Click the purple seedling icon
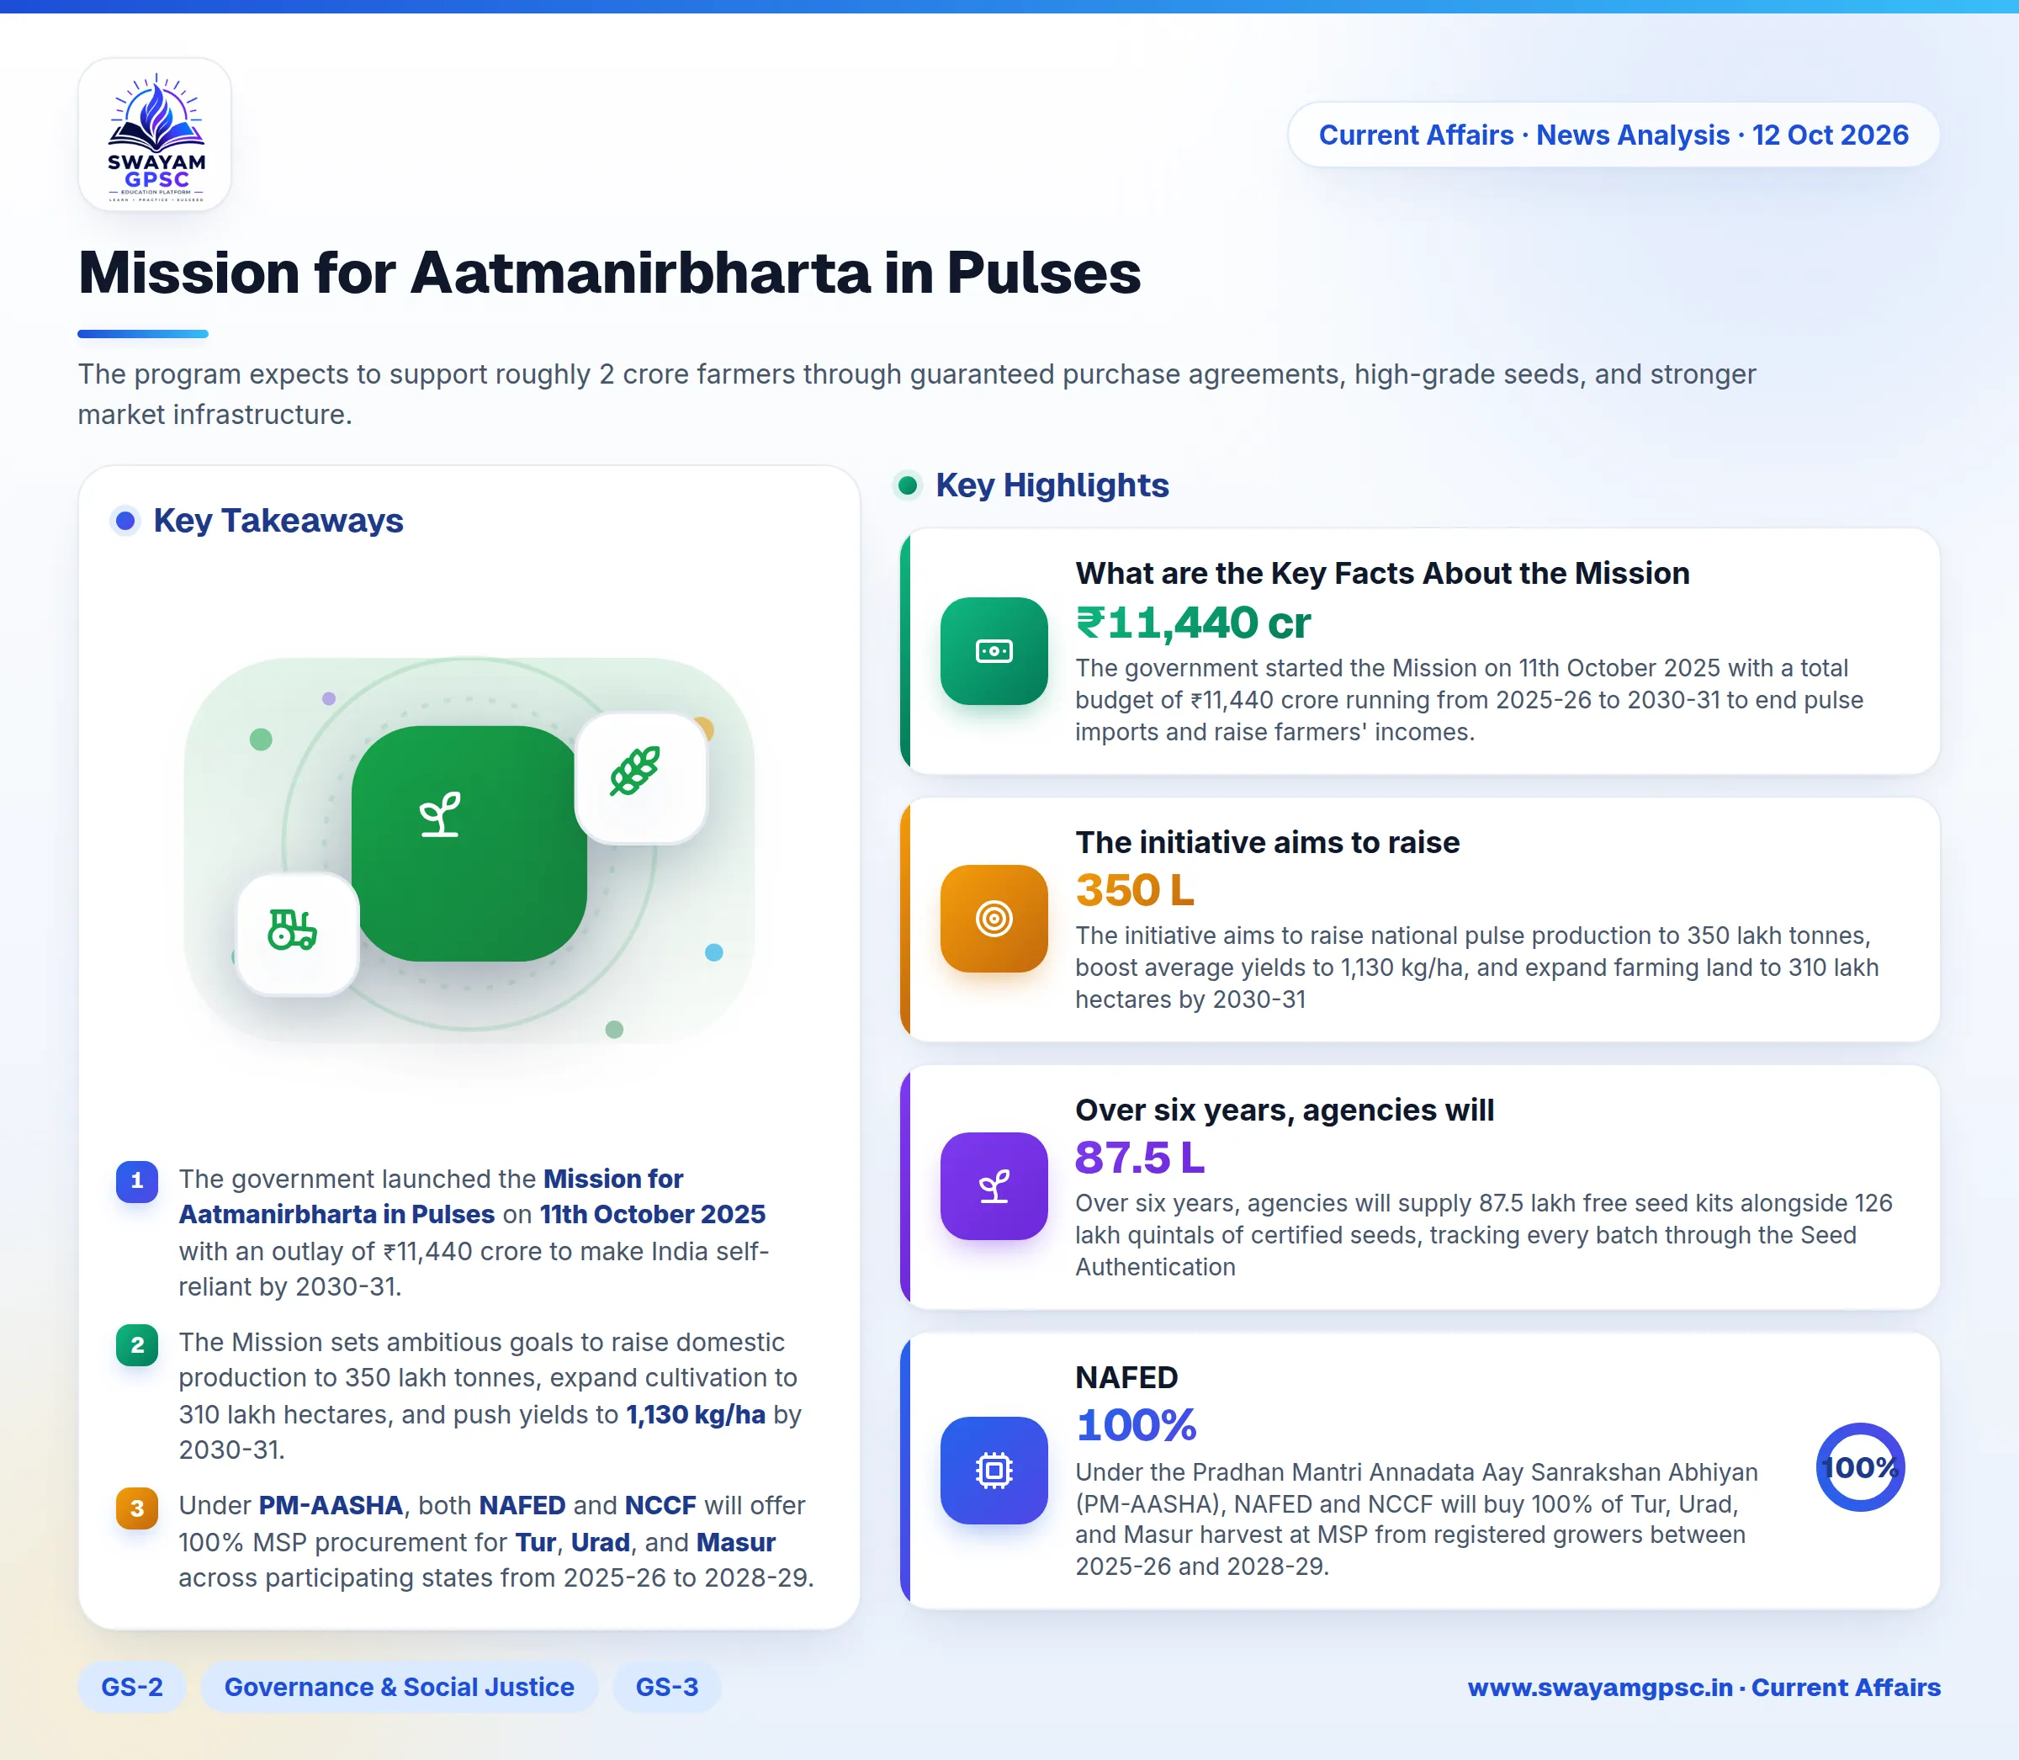The image size is (2019, 1760). tap(994, 1186)
